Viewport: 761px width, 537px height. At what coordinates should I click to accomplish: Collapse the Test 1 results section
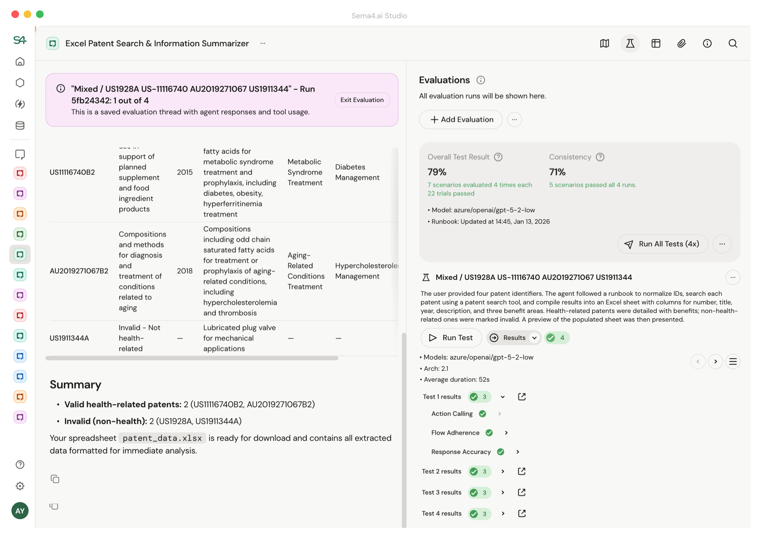pyautogui.click(x=503, y=397)
